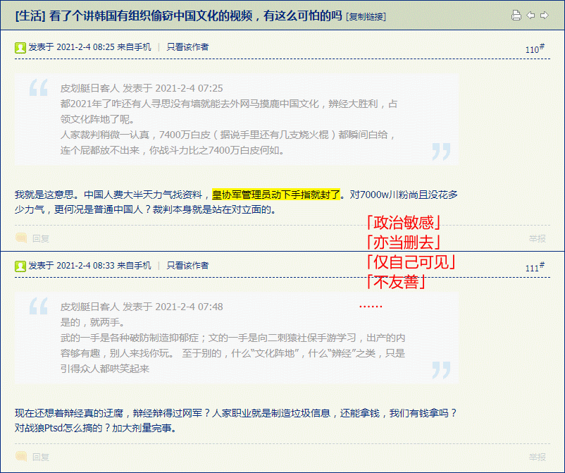Click quoted line 引得众人都哄笑起来
The width and height of the screenshot is (565, 473).
[104, 369]
